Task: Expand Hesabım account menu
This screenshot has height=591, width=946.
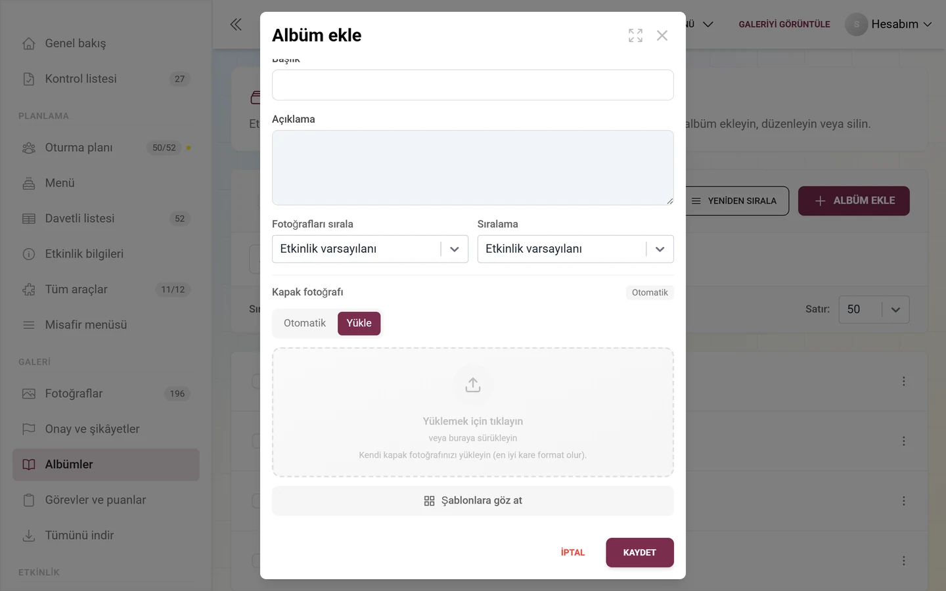Action: pos(889,24)
